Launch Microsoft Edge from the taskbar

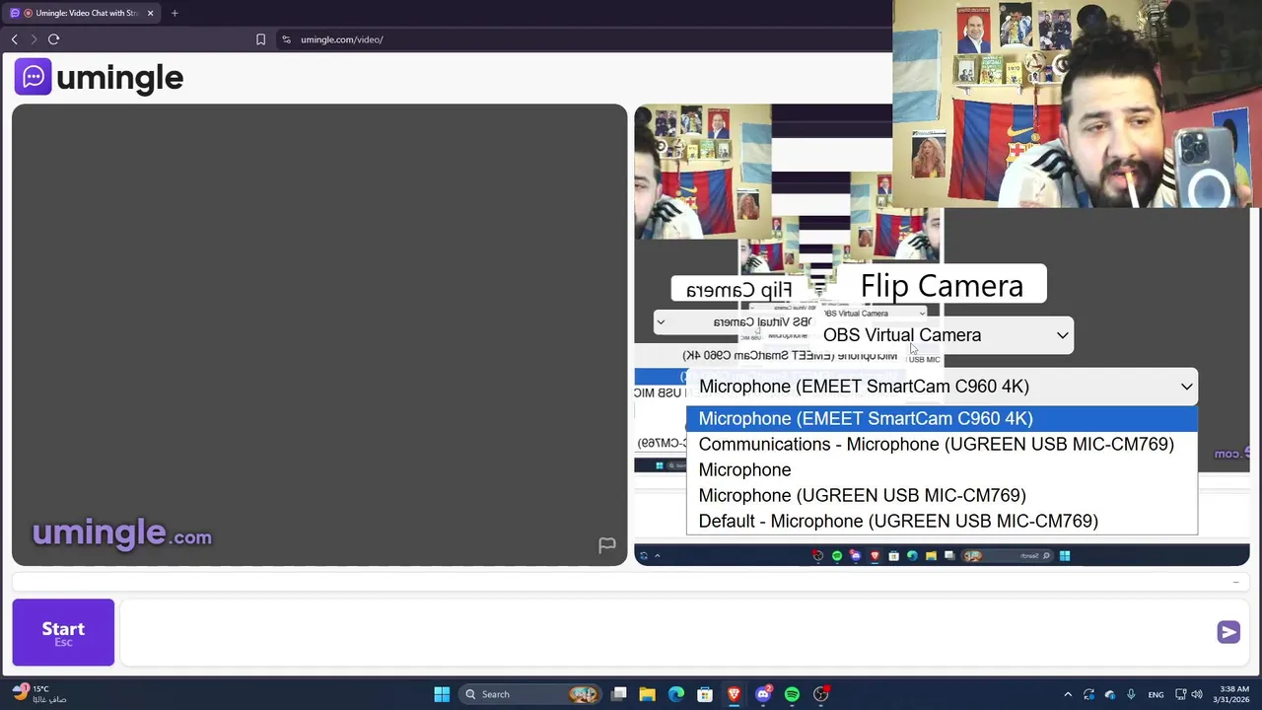click(x=676, y=694)
